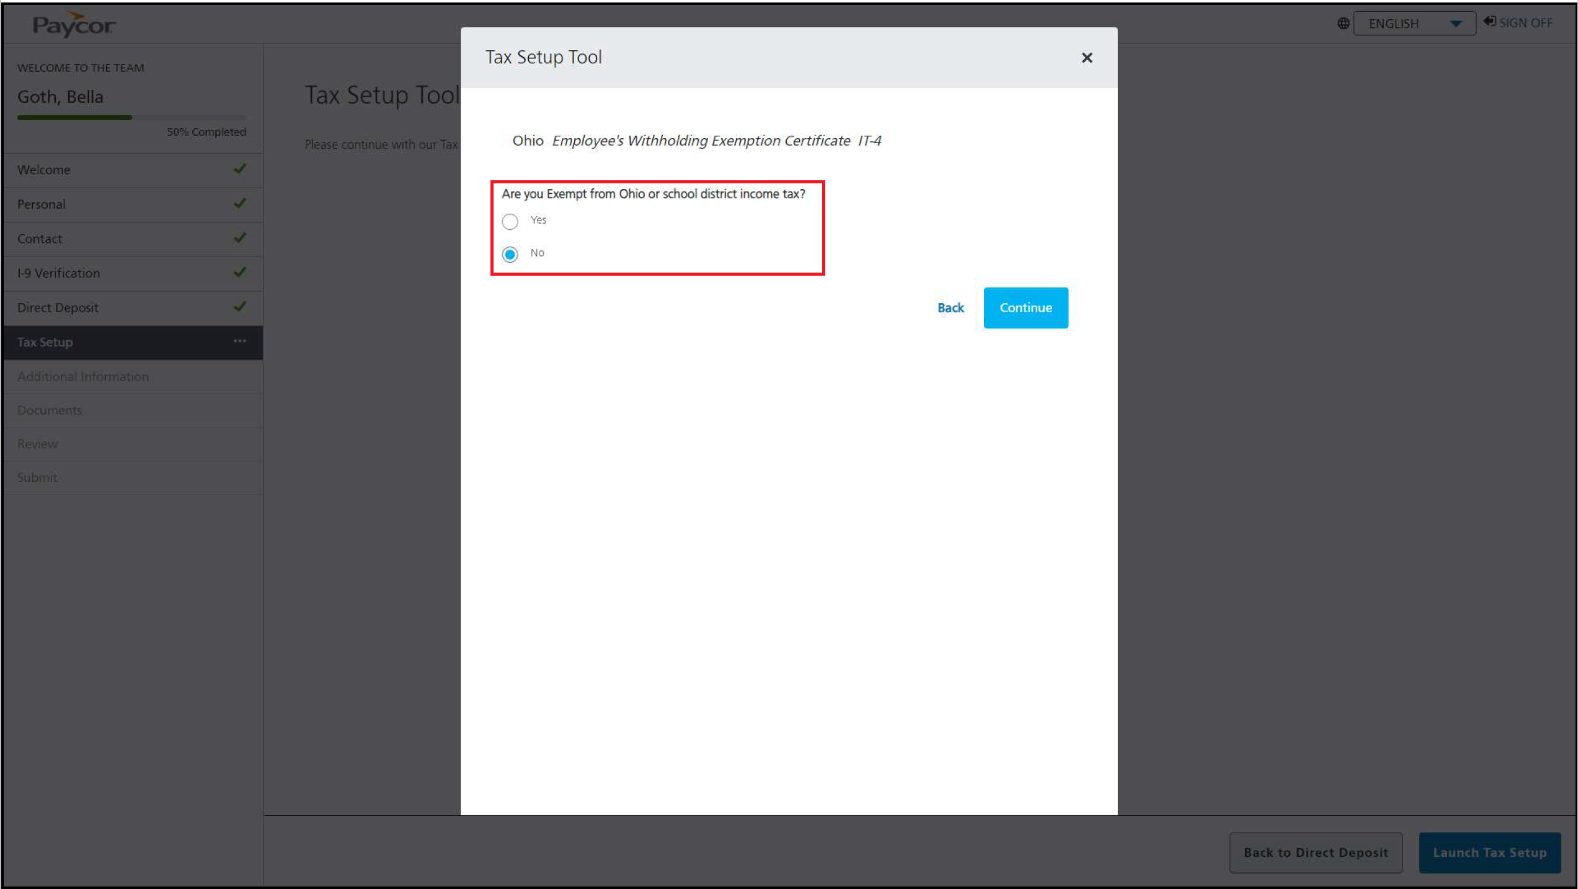Open the Personal section in sidebar

[x=42, y=204]
